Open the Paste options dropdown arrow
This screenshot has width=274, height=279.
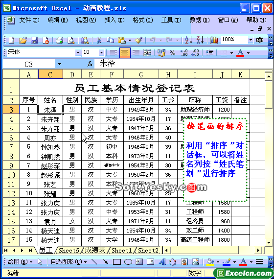pyautogui.click(x=130, y=40)
